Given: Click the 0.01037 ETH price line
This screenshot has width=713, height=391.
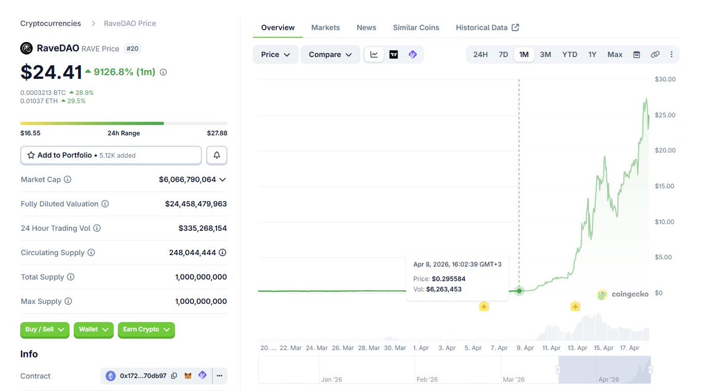Looking at the screenshot, I should (x=53, y=101).
